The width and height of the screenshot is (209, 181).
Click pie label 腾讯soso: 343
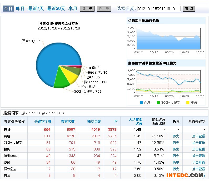pos(96,82)
